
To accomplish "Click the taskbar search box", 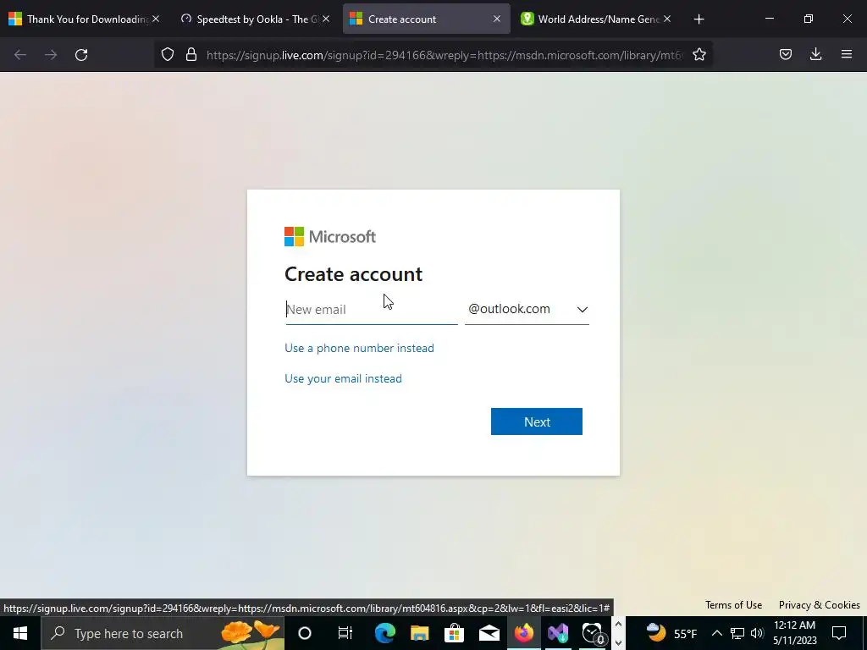I will (163, 633).
